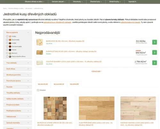Click green arrow for Colour Shabby Look 1000

155,63
